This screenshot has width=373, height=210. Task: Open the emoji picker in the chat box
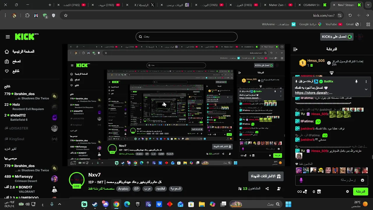pos(363,180)
